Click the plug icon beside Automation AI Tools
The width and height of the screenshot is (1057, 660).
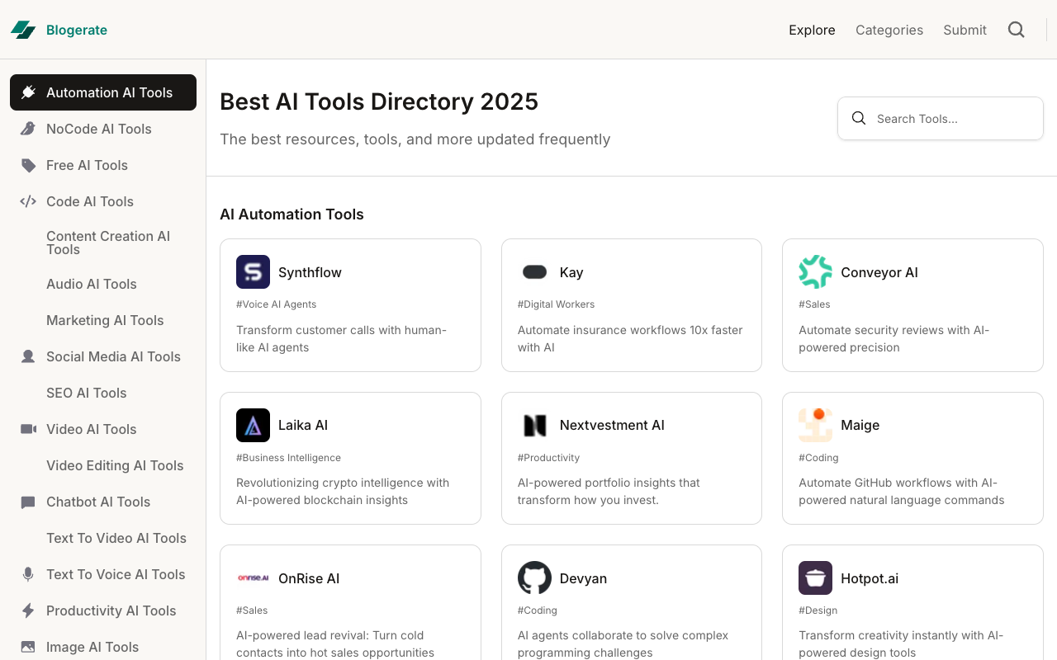(x=28, y=92)
